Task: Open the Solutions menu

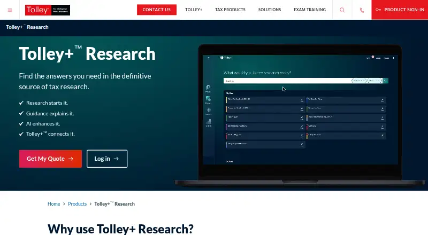Action: 270,10
